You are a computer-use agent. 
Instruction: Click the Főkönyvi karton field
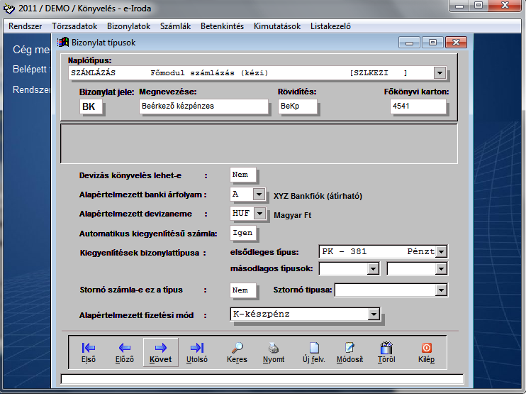click(418, 106)
